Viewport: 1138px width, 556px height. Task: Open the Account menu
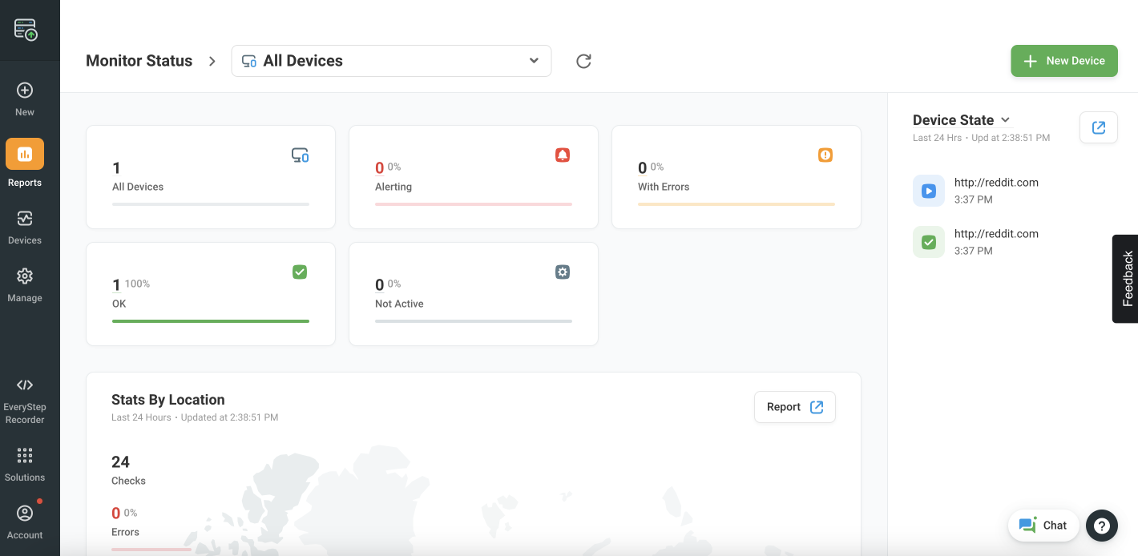(24, 519)
